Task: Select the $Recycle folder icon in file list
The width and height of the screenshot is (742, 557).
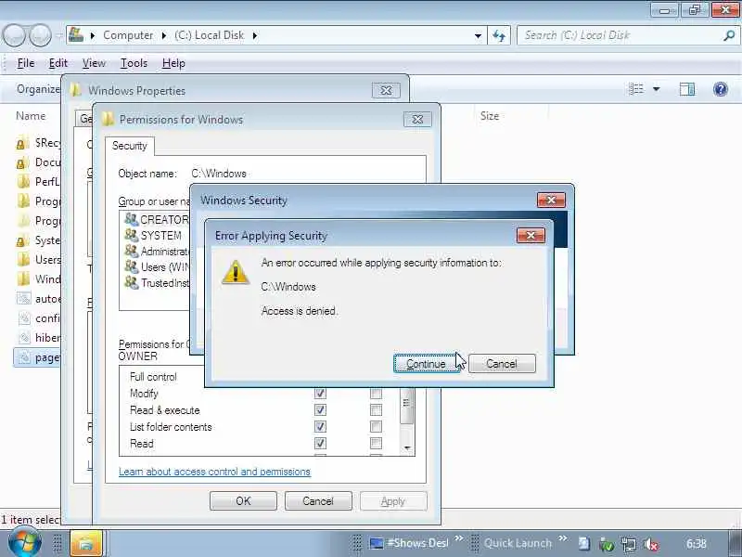Action: [x=21, y=143]
